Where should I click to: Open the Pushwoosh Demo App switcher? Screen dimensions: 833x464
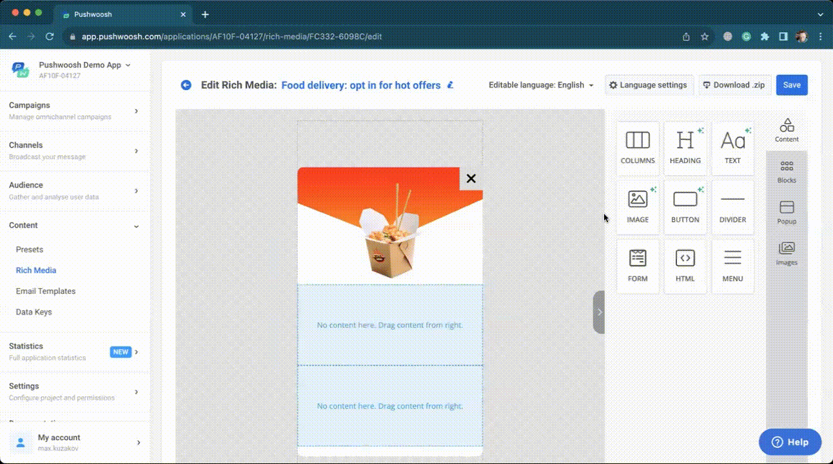(84, 65)
